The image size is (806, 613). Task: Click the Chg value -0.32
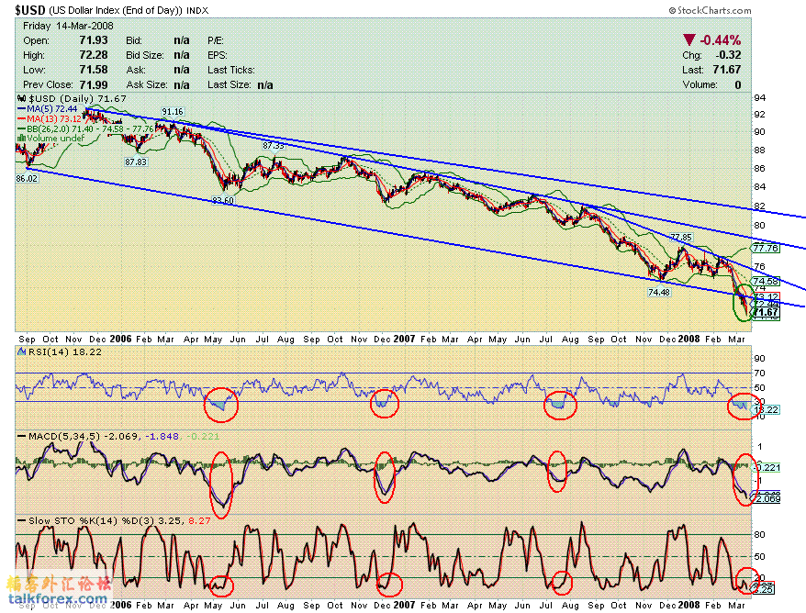pyautogui.click(x=728, y=55)
